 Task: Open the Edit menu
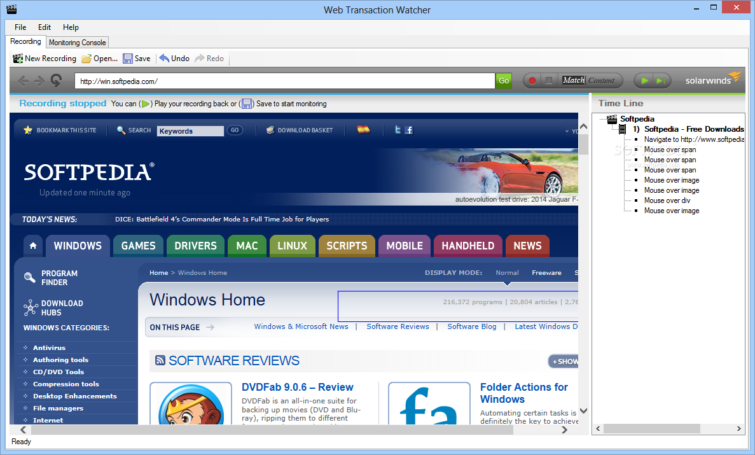click(45, 27)
